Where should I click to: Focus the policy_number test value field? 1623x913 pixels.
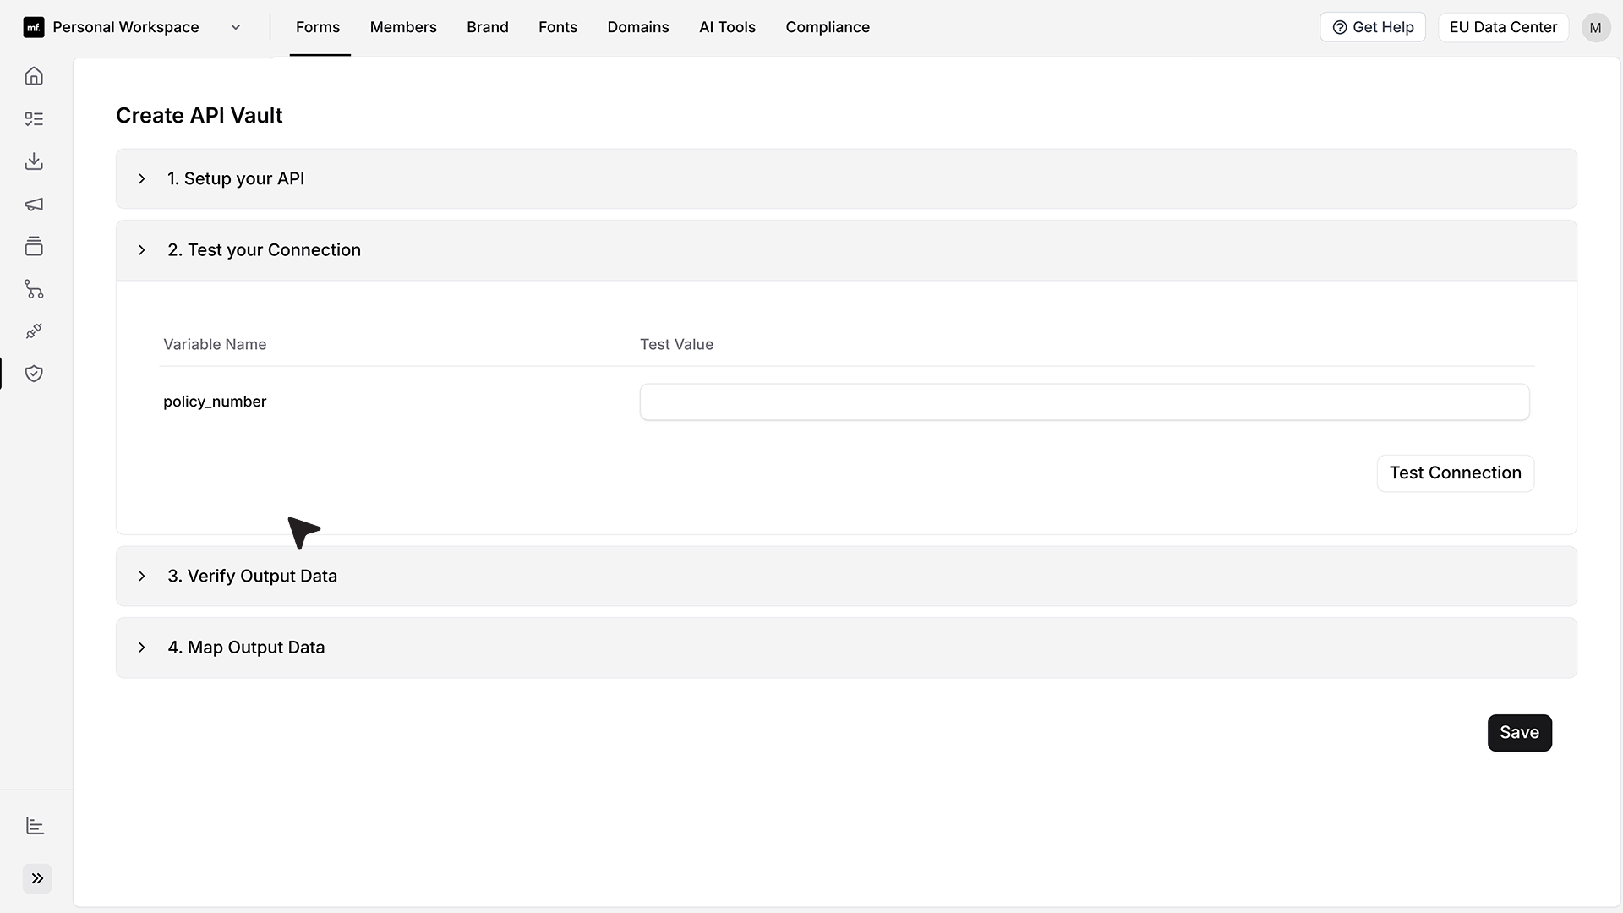[x=1085, y=402]
